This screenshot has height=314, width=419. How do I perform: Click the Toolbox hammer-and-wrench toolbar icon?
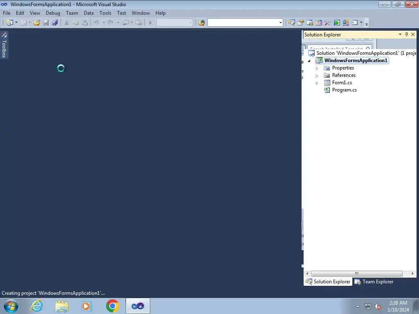click(x=328, y=23)
